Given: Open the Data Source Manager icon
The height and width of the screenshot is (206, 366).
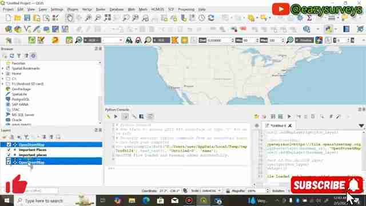Looking at the screenshot, I should point(9,29).
